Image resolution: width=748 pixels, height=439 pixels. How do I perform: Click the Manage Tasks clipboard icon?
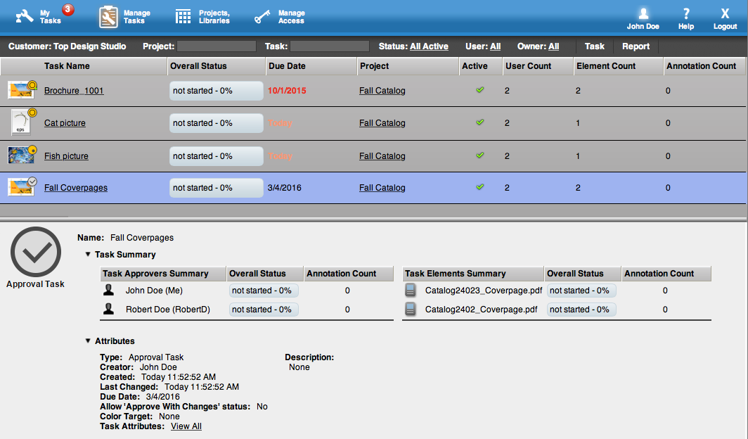(x=109, y=17)
